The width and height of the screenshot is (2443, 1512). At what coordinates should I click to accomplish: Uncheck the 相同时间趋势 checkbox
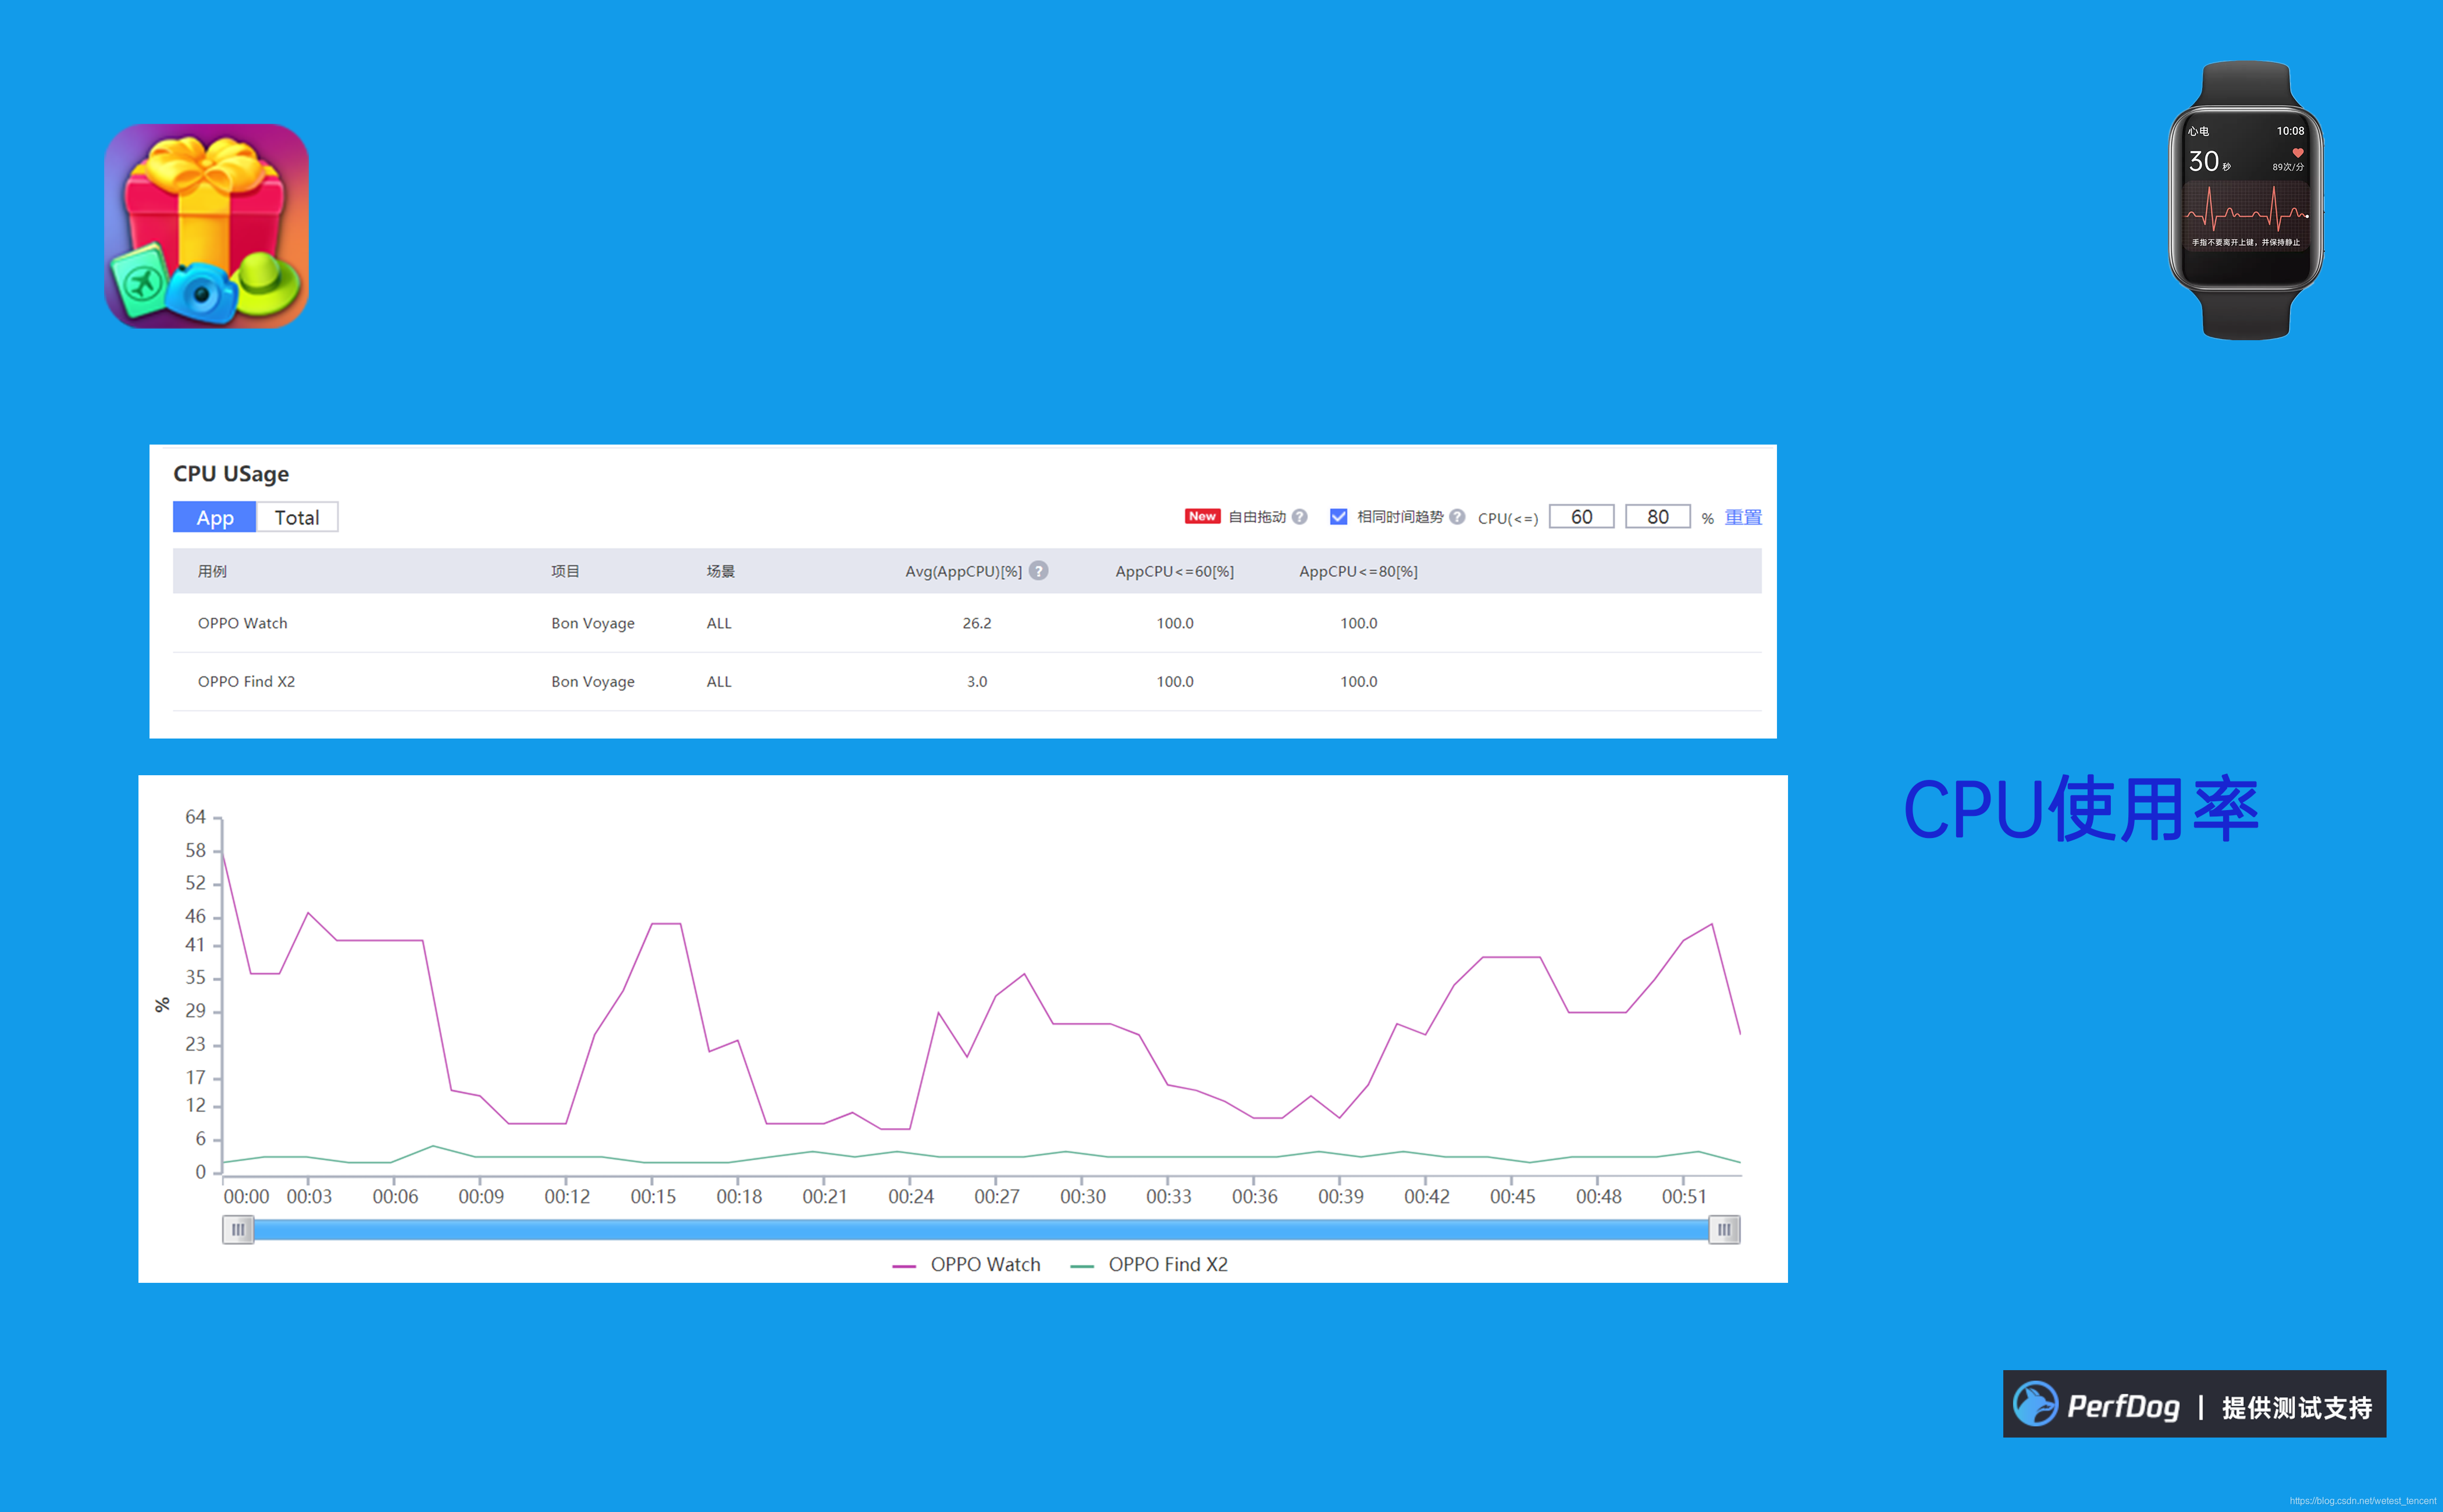click(x=1338, y=517)
